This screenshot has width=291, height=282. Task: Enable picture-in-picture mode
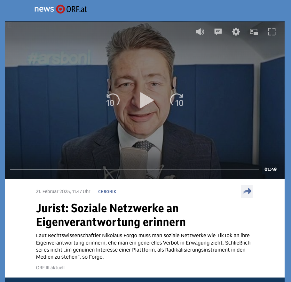coord(254,32)
